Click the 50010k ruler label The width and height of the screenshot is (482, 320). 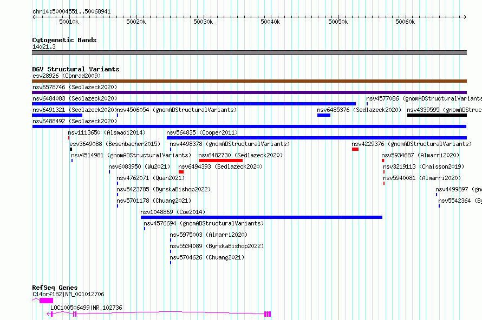69,22
